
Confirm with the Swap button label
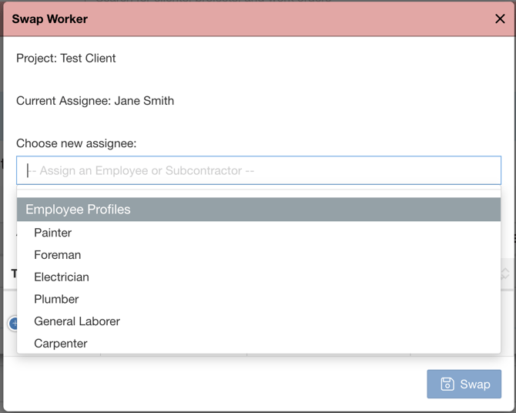coord(475,384)
